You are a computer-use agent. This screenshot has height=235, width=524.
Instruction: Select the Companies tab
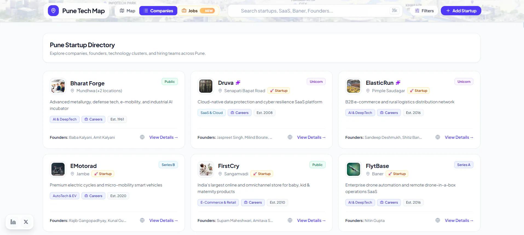pyautogui.click(x=158, y=11)
